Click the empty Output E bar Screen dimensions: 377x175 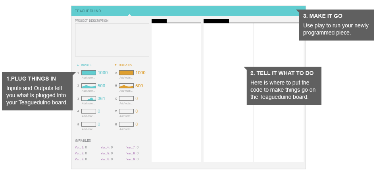126,124
